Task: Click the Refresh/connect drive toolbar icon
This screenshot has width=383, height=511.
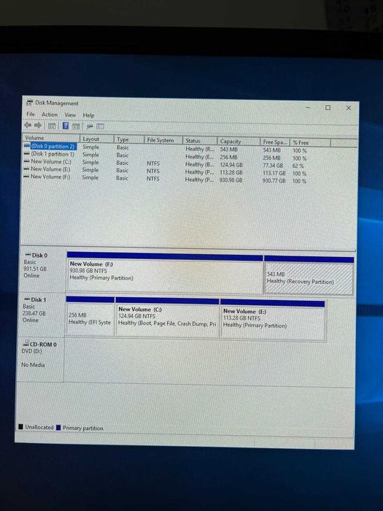Action: (x=90, y=126)
